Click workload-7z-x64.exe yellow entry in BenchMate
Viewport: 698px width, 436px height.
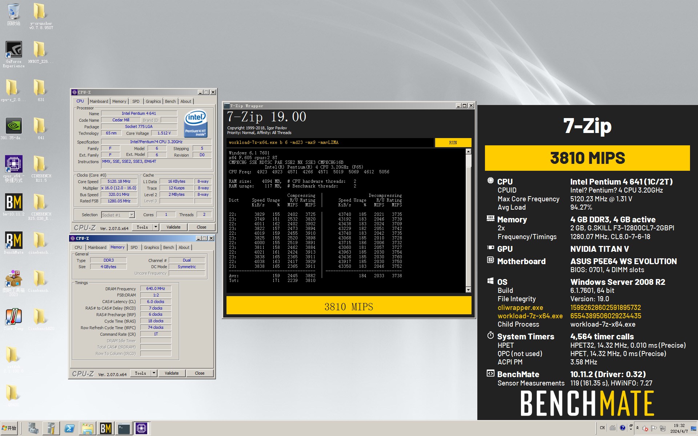pos(530,316)
